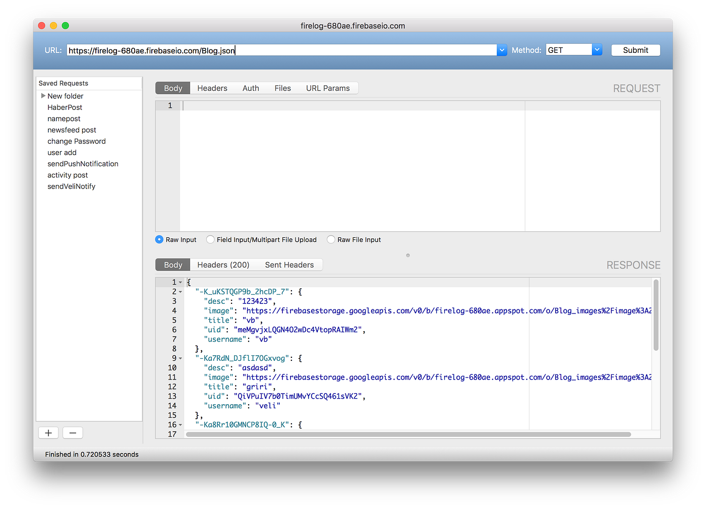Click the "123423" desc value
The height and width of the screenshot is (509, 706).
tap(255, 301)
